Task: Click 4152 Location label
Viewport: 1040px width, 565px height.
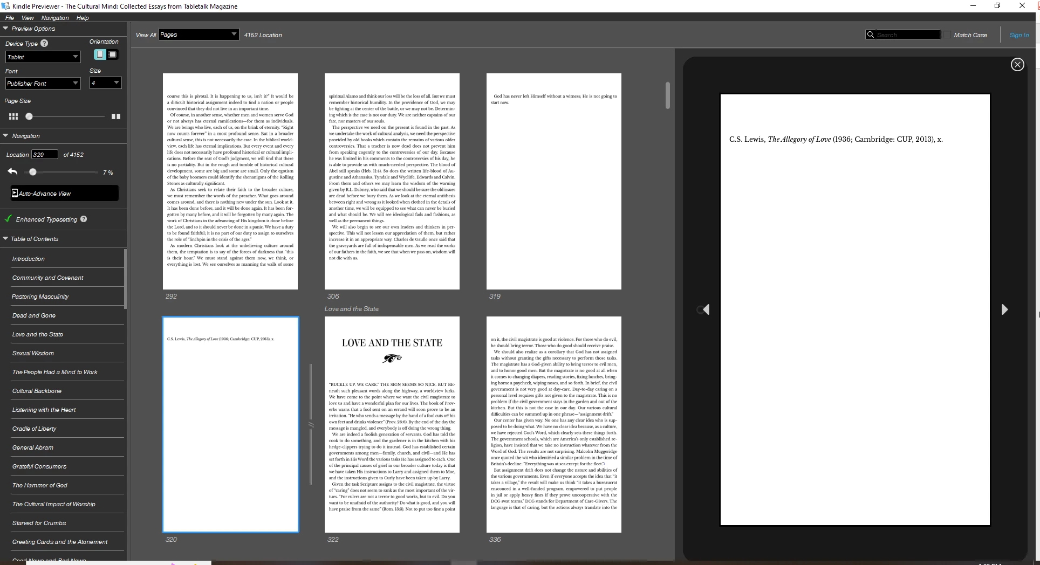Action: (263, 35)
